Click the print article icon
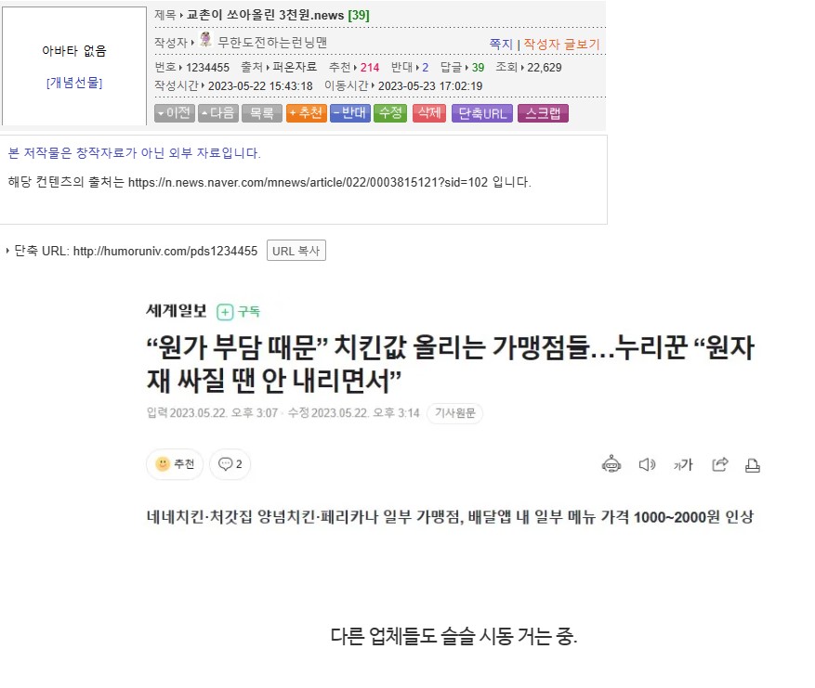The width and height of the screenshot is (815, 688). click(x=753, y=465)
